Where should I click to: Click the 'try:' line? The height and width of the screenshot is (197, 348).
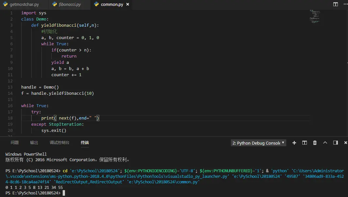[36, 112]
